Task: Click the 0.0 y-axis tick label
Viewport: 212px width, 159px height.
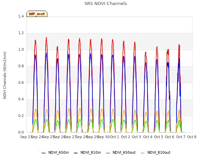Action: [x=21, y=132]
